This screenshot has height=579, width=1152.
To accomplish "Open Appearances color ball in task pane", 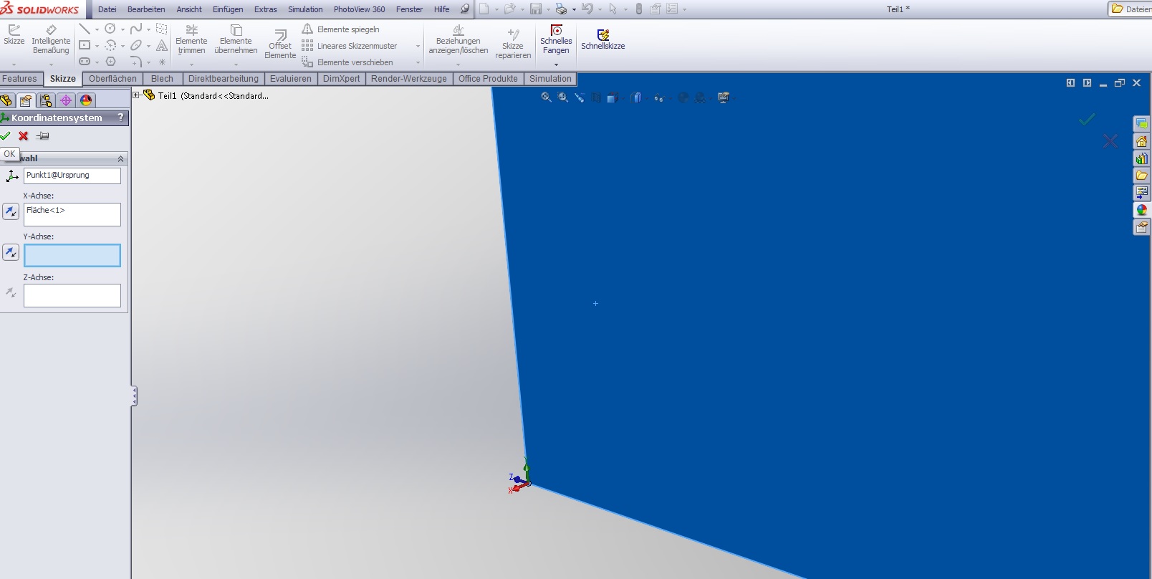I will tap(1141, 210).
